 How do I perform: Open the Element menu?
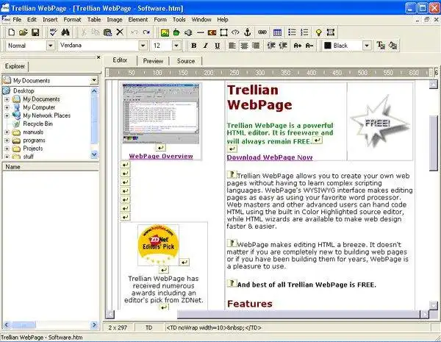coord(138,20)
